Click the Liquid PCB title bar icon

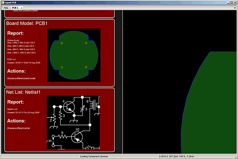3,3
